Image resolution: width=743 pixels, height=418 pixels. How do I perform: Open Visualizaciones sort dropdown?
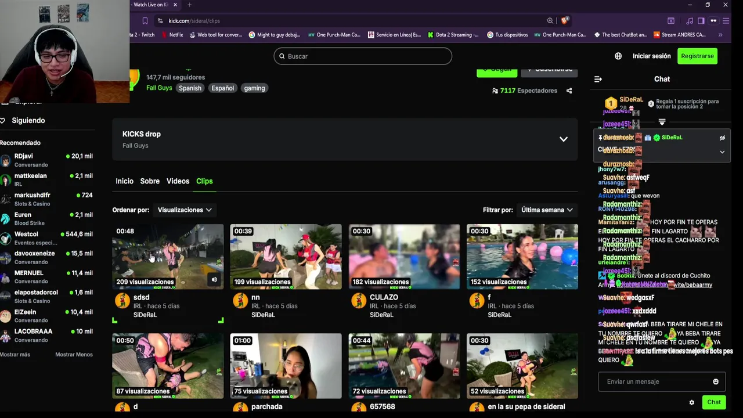pos(185,210)
